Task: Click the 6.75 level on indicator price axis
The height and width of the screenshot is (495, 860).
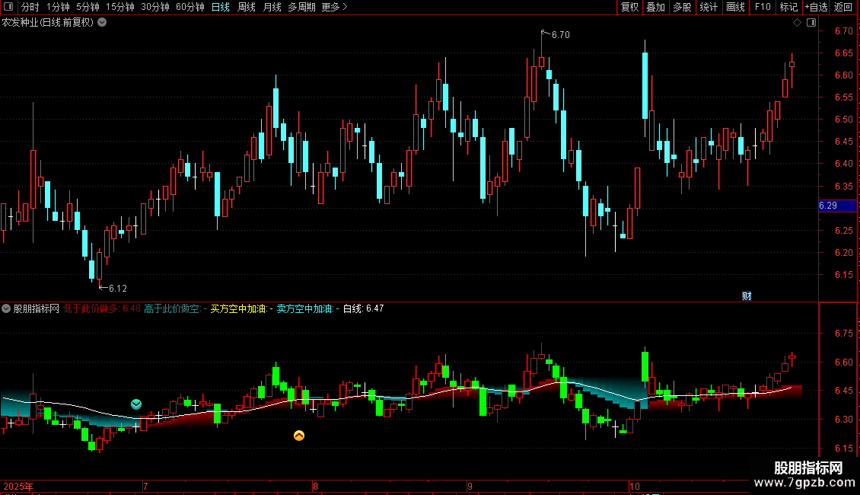Action: point(843,333)
